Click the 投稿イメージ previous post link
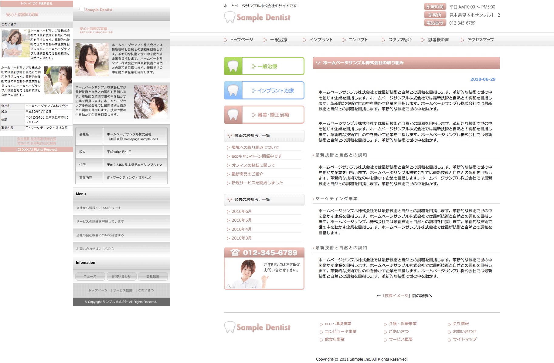Viewport: 554px width, 363px height. tap(396, 296)
